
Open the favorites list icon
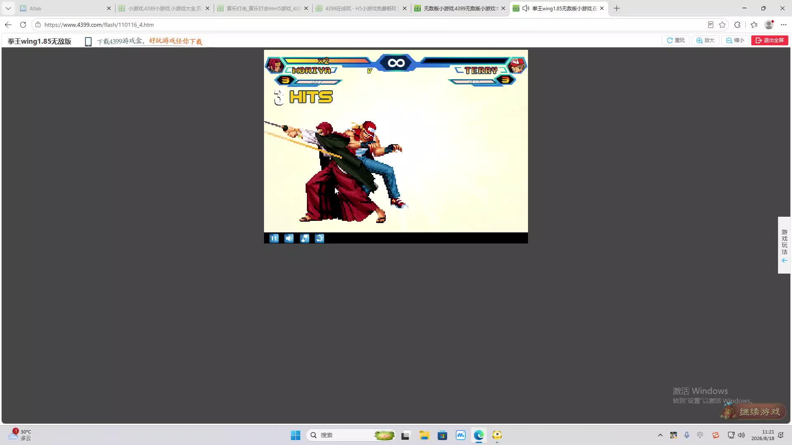754,25
